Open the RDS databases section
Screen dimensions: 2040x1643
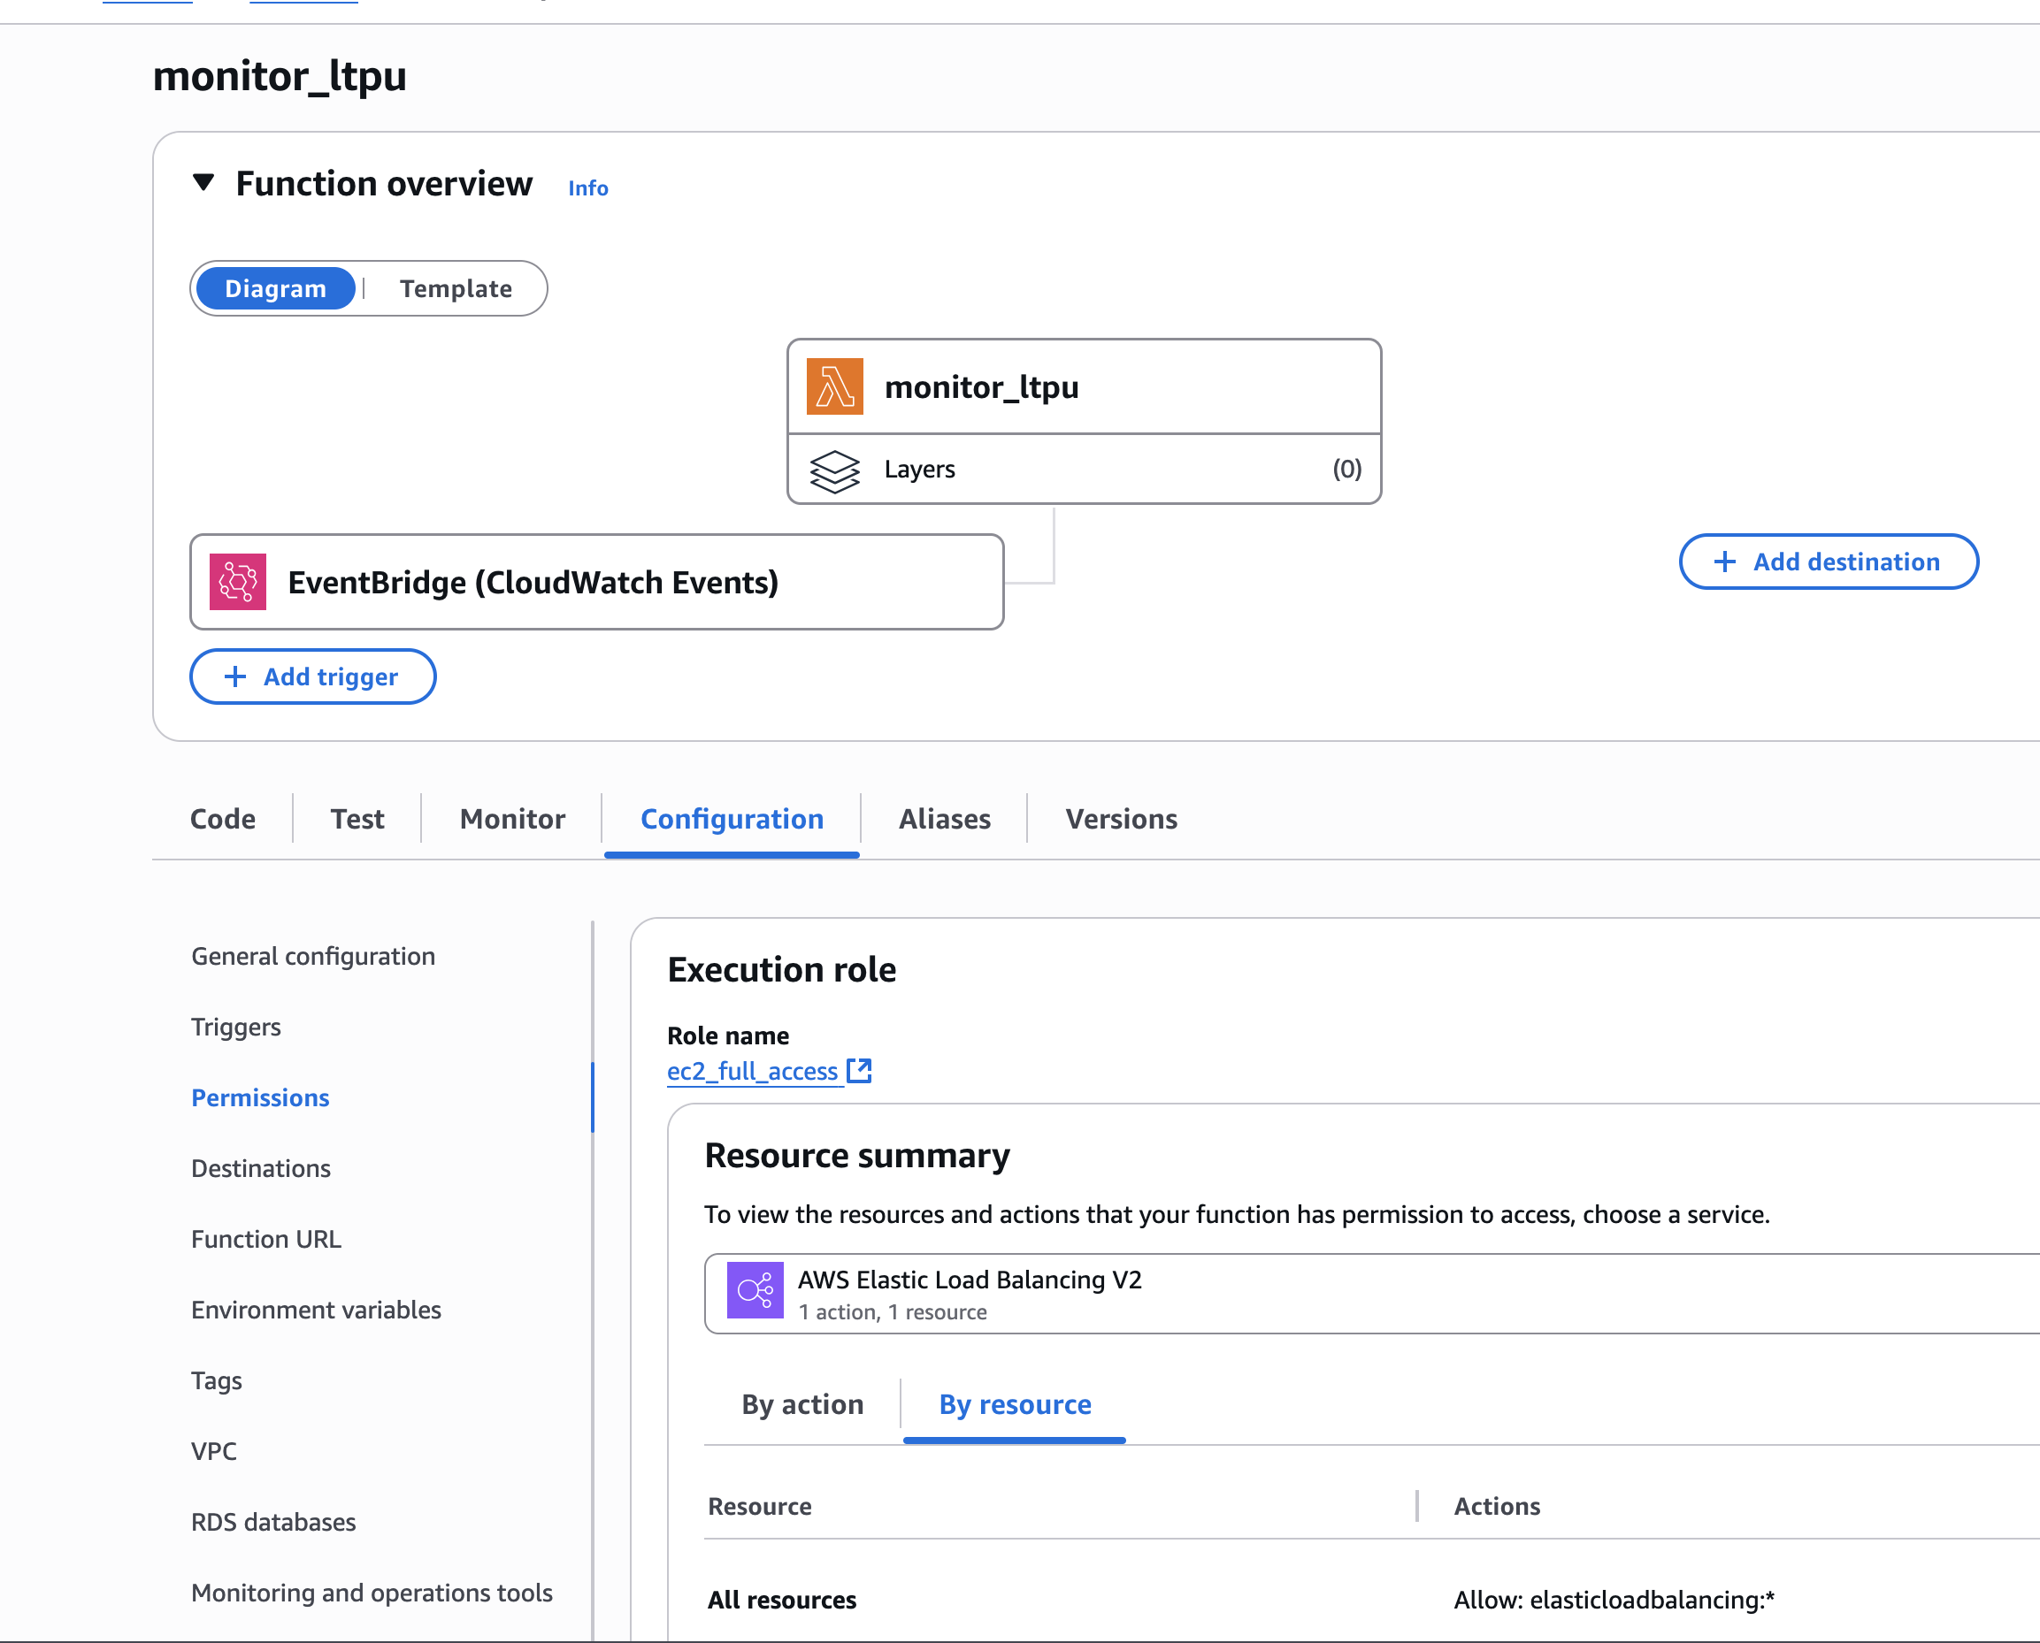273,1522
